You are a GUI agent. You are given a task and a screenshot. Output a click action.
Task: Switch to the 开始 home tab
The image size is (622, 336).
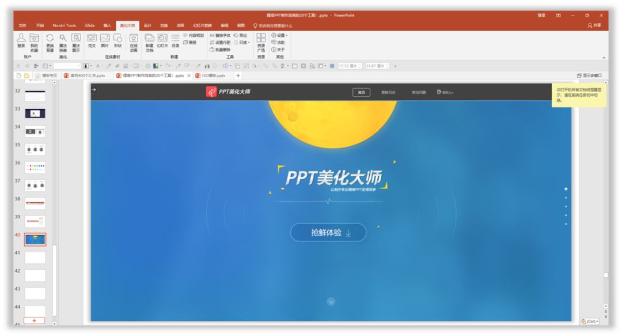pyautogui.click(x=40, y=25)
